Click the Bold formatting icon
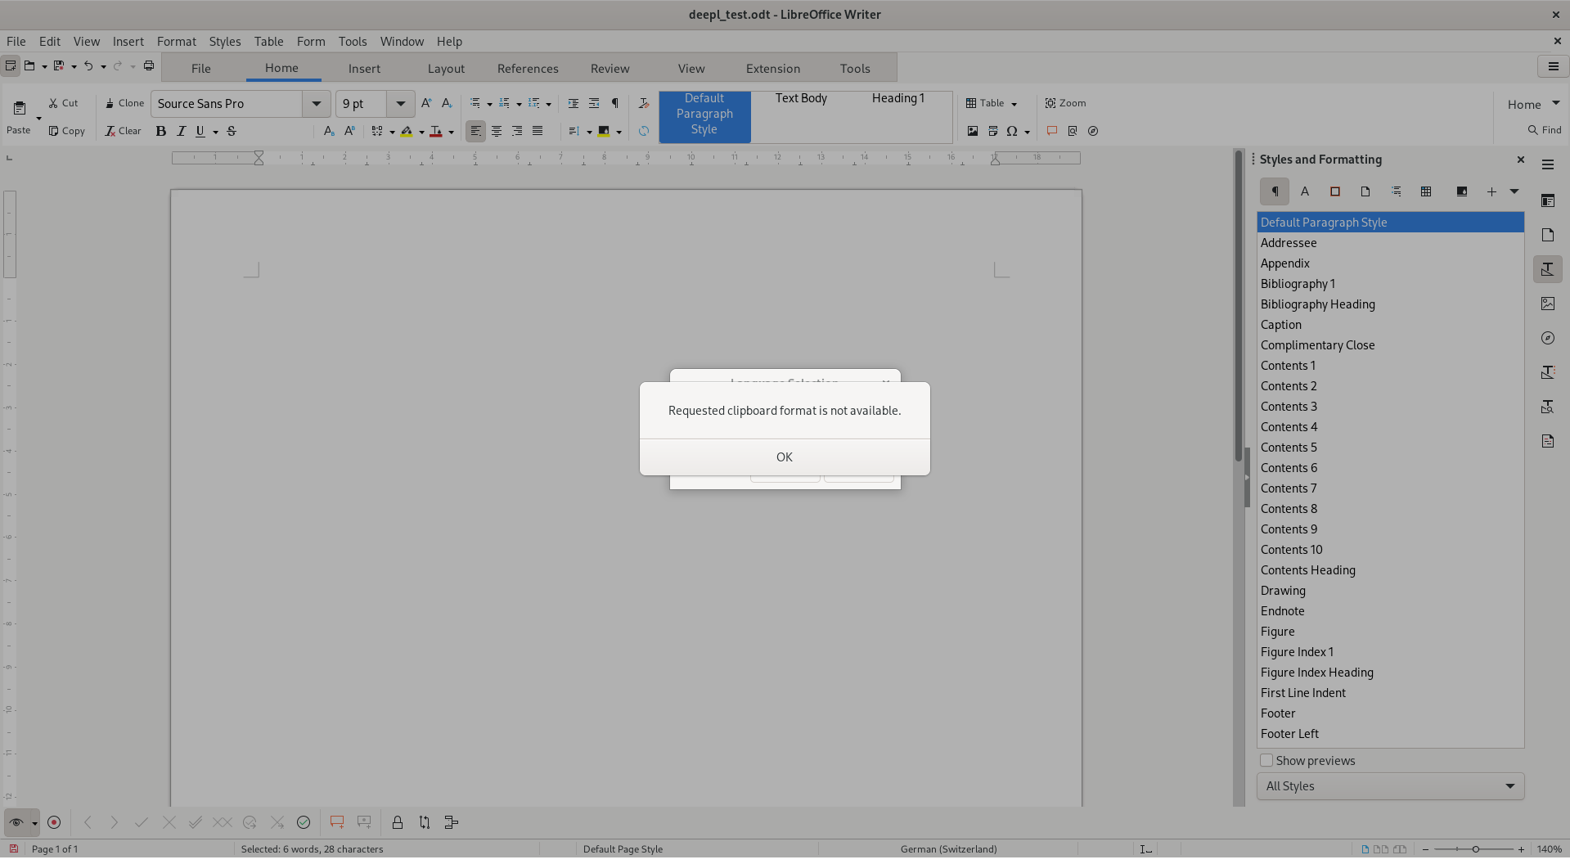 point(161,131)
